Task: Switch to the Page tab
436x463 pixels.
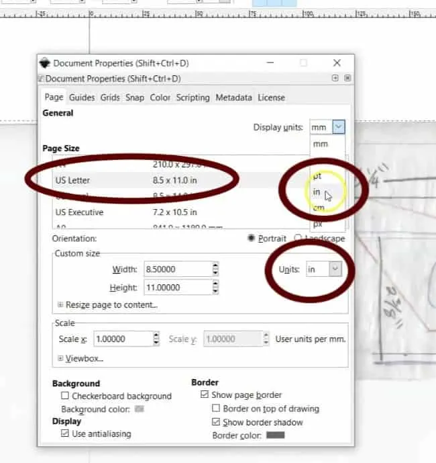Action: coord(54,97)
